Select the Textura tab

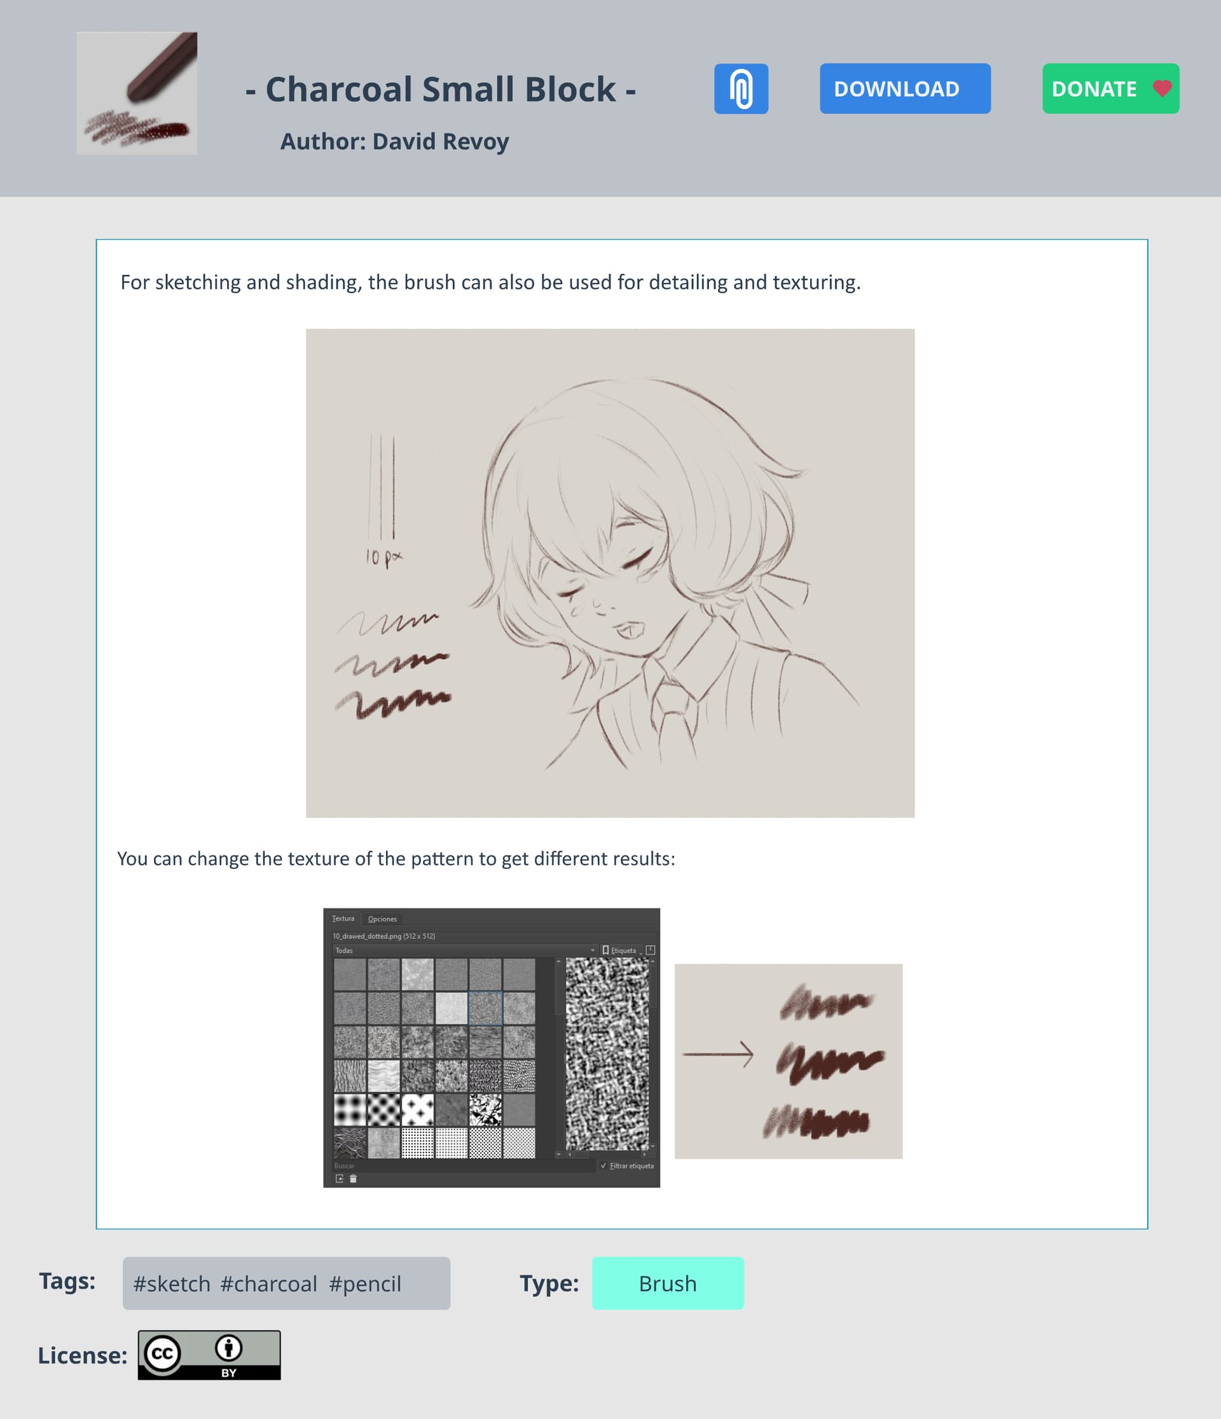[x=343, y=918]
